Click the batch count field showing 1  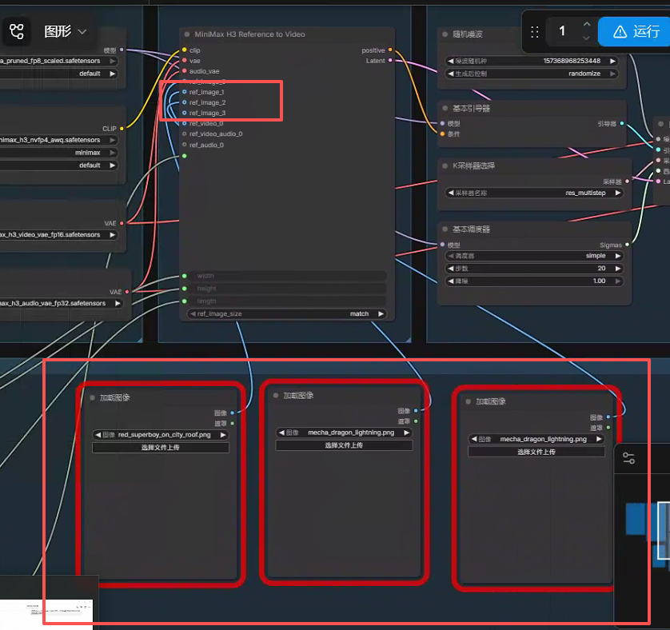pyautogui.click(x=562, y=31)
